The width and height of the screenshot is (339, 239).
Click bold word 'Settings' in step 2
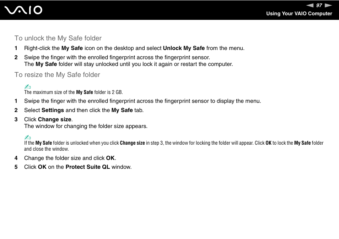(53, 110)
